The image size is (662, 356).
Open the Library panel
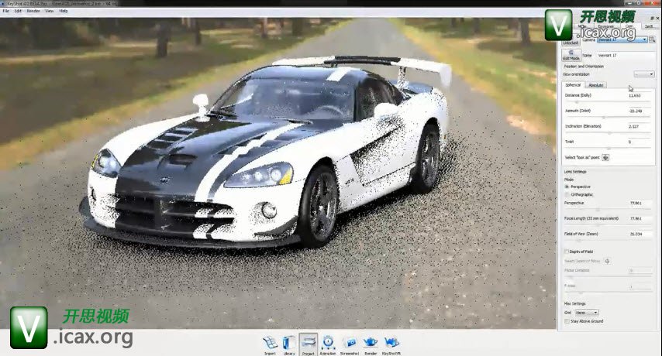pos(289,345)
